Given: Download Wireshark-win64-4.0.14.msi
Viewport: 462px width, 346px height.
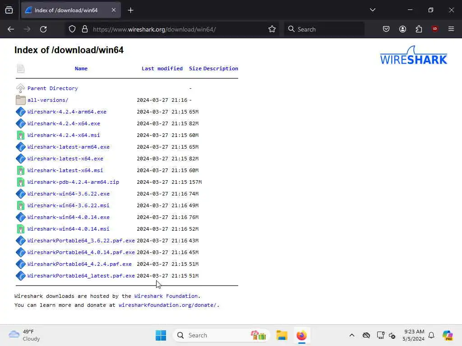Looking at the screenshot, I should [69, 229].
